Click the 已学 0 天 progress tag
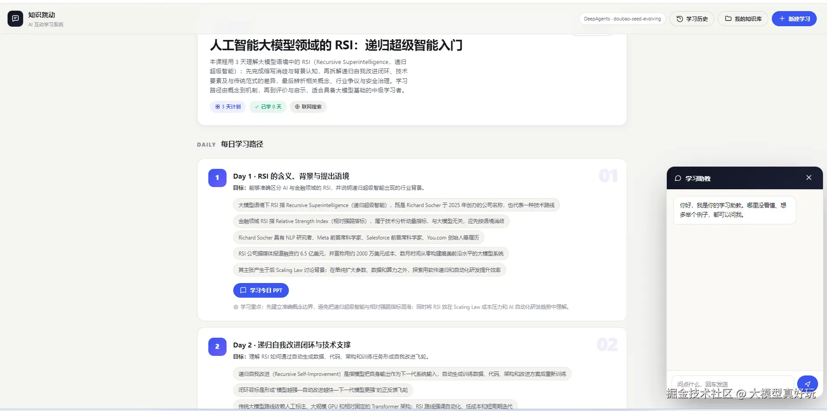 (268, 107)
